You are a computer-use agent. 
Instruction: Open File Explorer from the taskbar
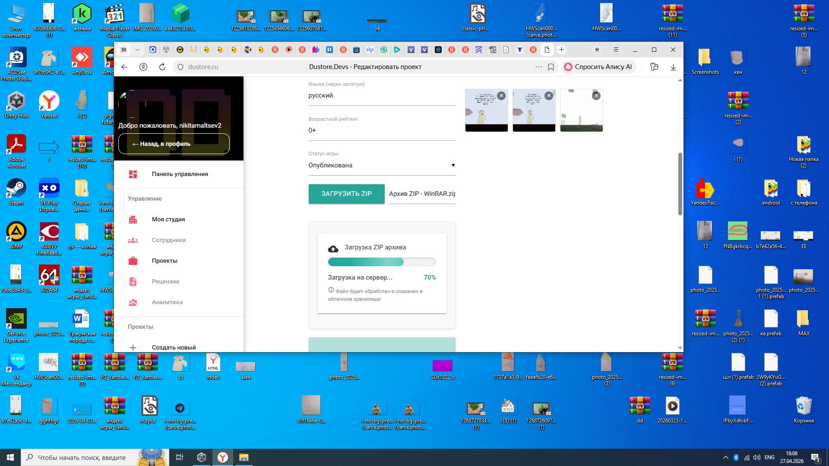pos(244,457)
